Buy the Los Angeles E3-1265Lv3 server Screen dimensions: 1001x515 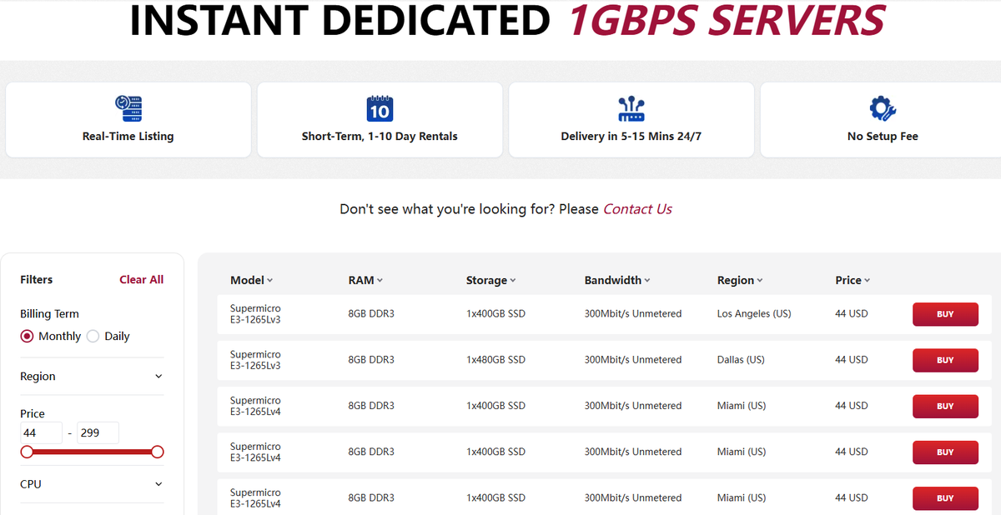point(945,314)
